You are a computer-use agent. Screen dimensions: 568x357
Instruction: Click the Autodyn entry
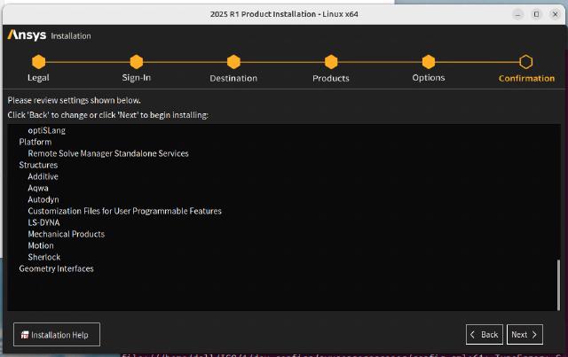coord(43,199)
